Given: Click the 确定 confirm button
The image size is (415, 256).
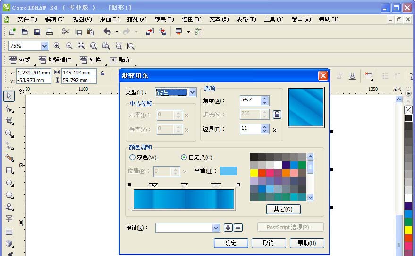Looking at the screenshot, I should 231,243.
